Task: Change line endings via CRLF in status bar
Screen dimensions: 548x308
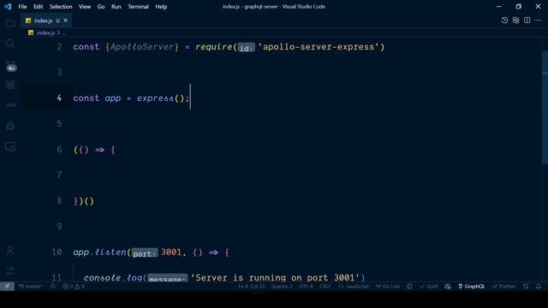Action: 325,287
